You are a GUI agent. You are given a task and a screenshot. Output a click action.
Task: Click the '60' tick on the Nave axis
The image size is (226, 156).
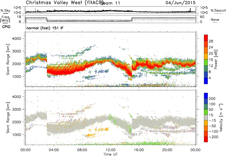coord(202,17)
